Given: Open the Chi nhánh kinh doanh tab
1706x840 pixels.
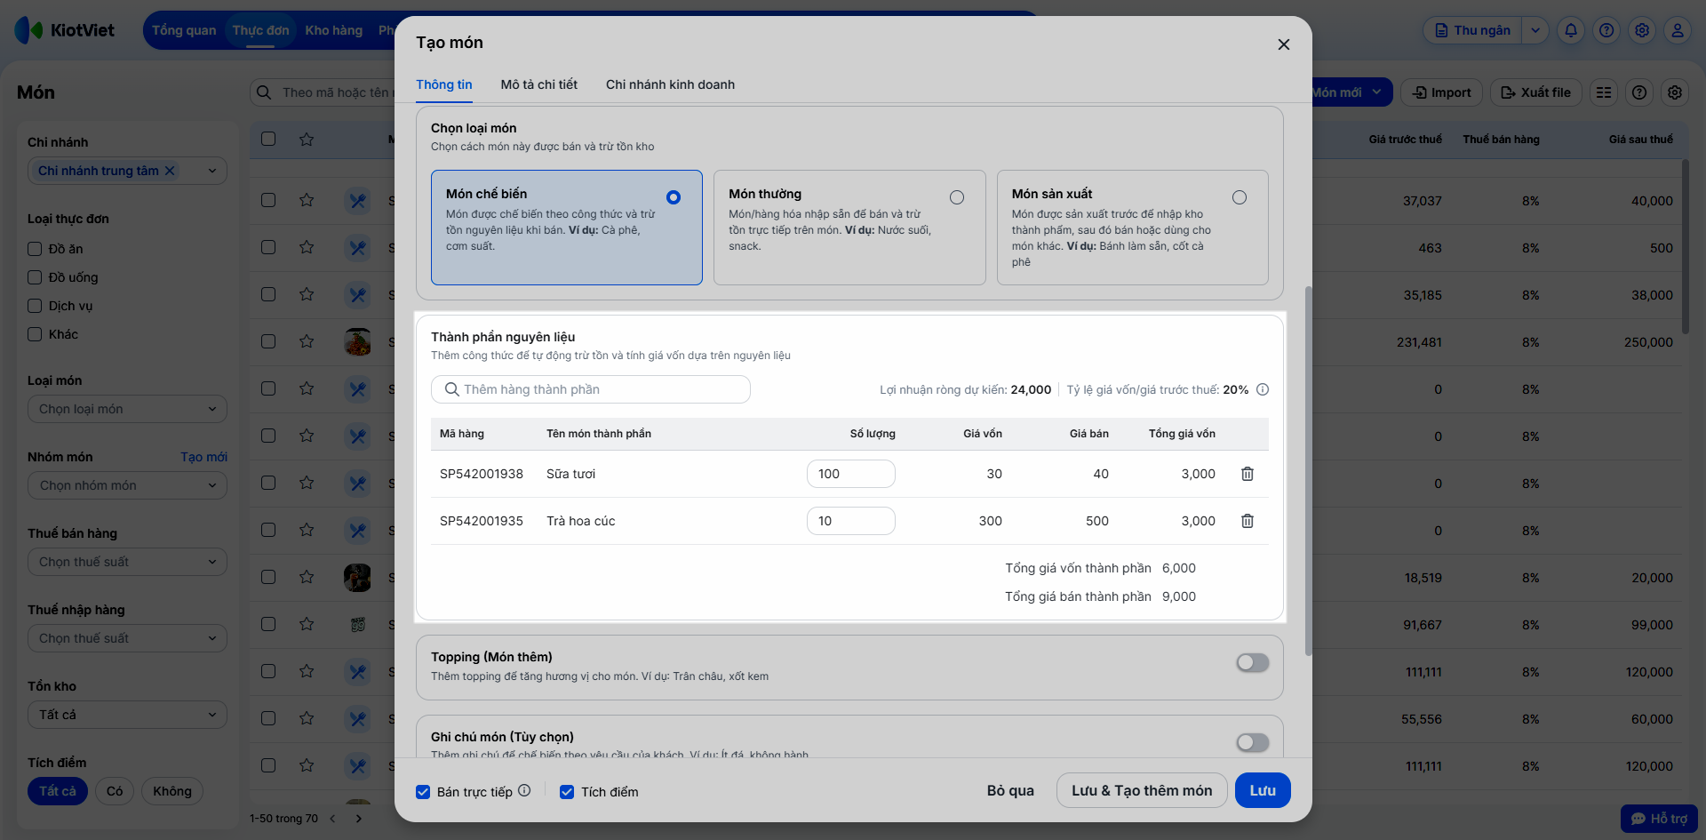Looking at the screenshot, I should [x=670, y=84].
